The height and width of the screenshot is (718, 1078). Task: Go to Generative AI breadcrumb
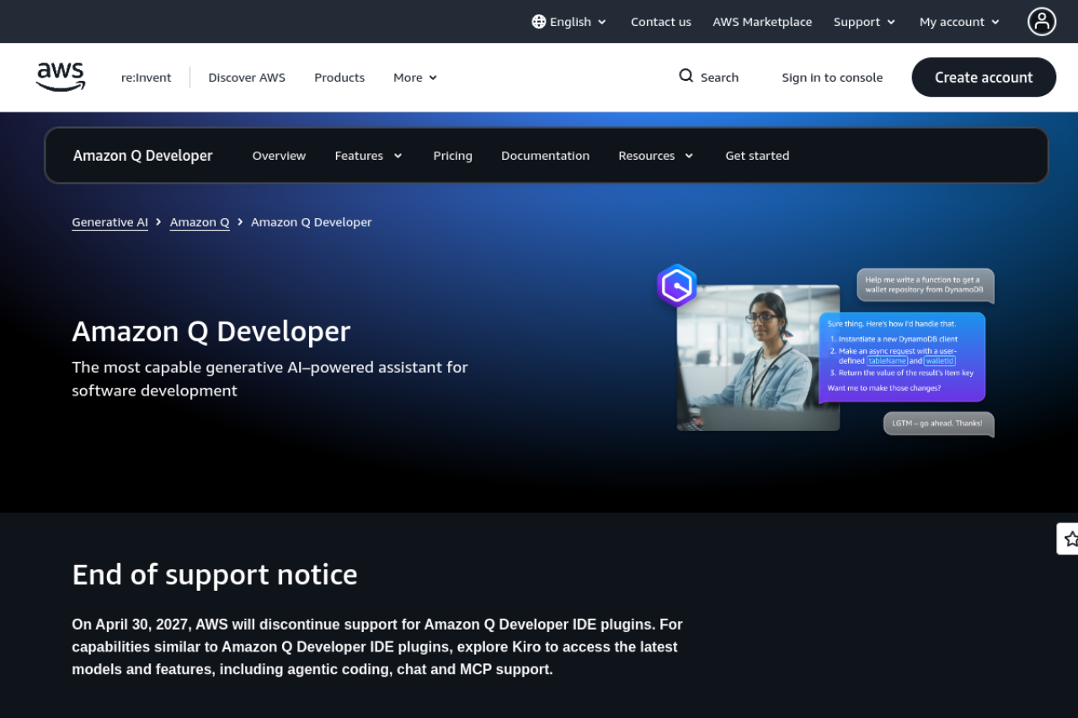(109, 222)
